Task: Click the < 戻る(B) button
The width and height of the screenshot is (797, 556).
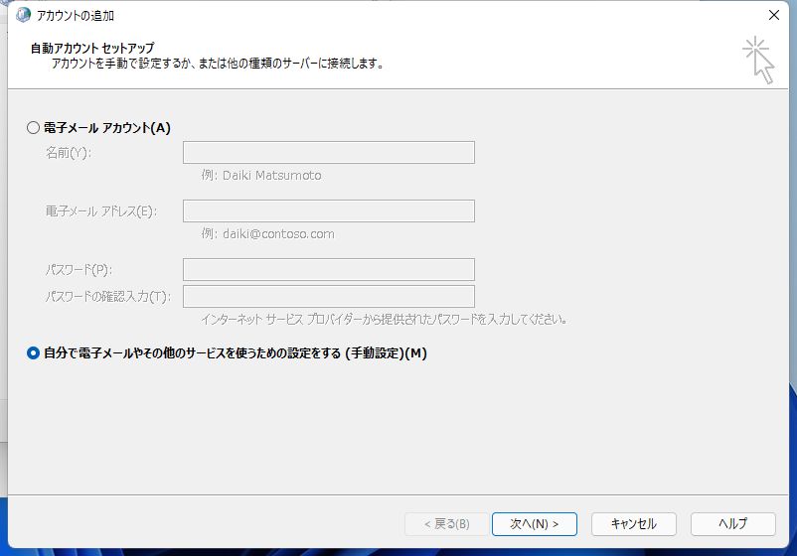Action: click(447, 524)
